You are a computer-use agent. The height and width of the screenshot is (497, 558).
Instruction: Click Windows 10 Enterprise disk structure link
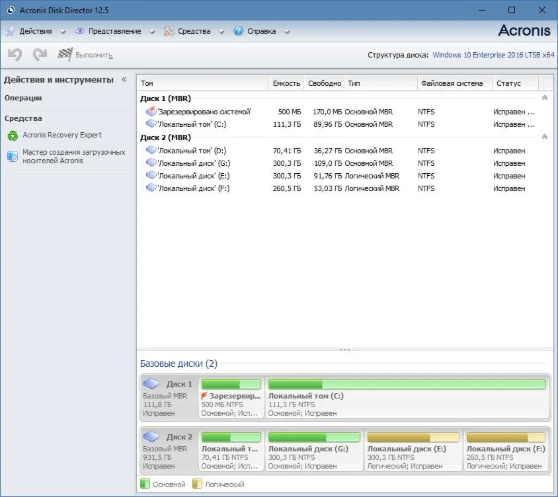pos(493,55)
